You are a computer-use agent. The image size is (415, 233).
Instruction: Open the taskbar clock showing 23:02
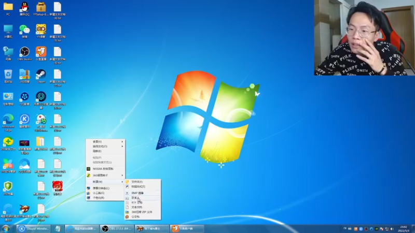pyautogui.click(x=404, y=229)
